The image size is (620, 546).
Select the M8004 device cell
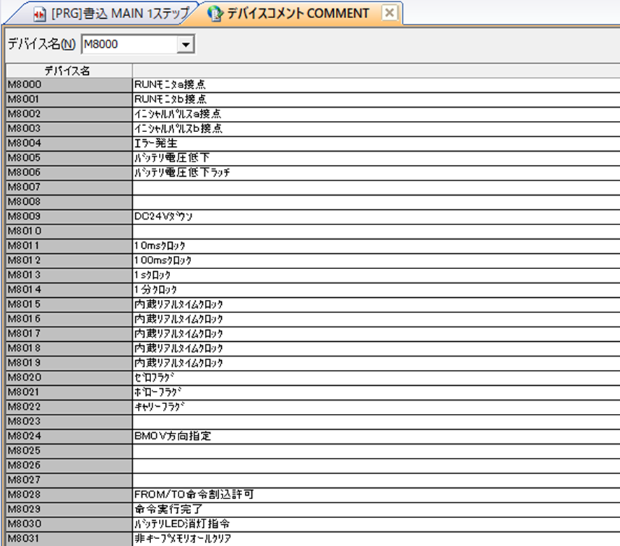point(69,143)
